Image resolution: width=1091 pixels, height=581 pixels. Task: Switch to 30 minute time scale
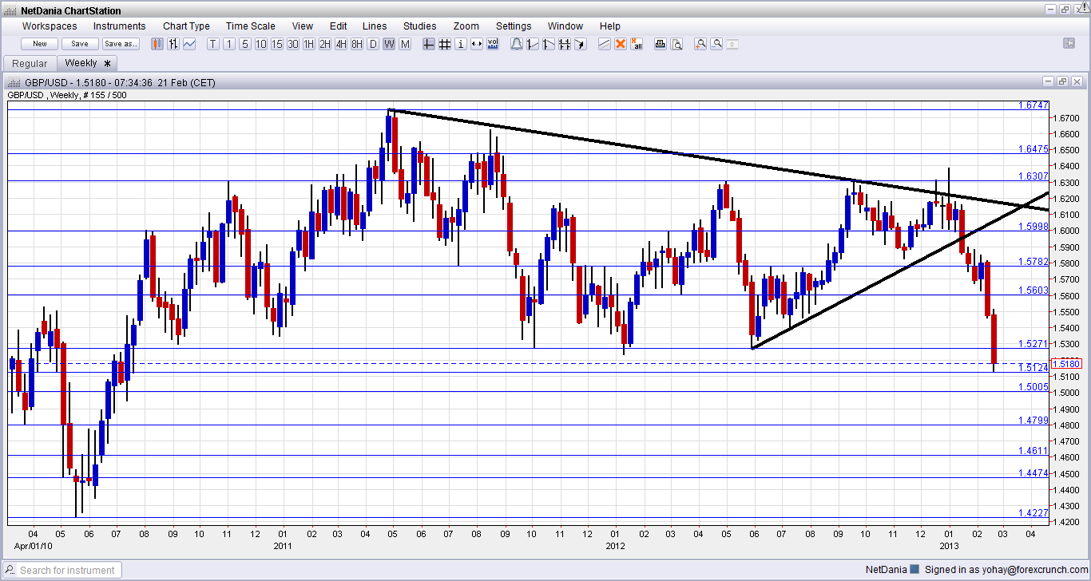point(293,44)
